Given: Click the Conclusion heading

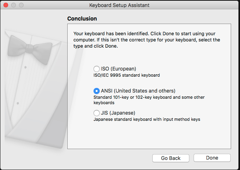Looking at the screenshot, I should tap(82, 19).
